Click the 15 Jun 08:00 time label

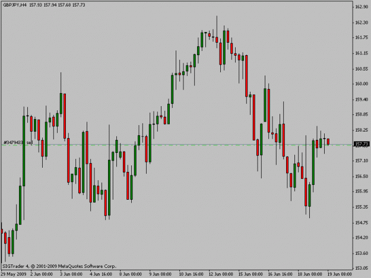(x=250, y=274)
